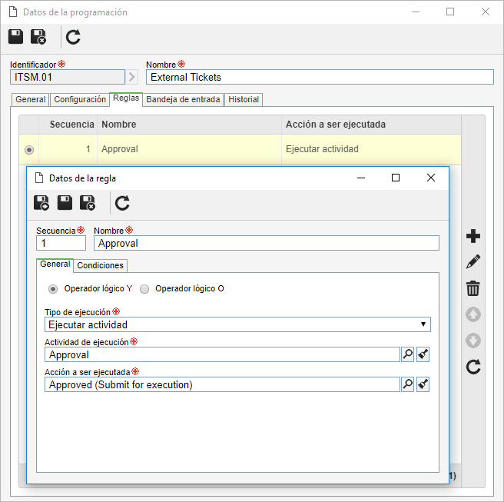Click the Identificador field ITSM.01
The height and width of the screenshot is (502, 504).
click(68, 77)
